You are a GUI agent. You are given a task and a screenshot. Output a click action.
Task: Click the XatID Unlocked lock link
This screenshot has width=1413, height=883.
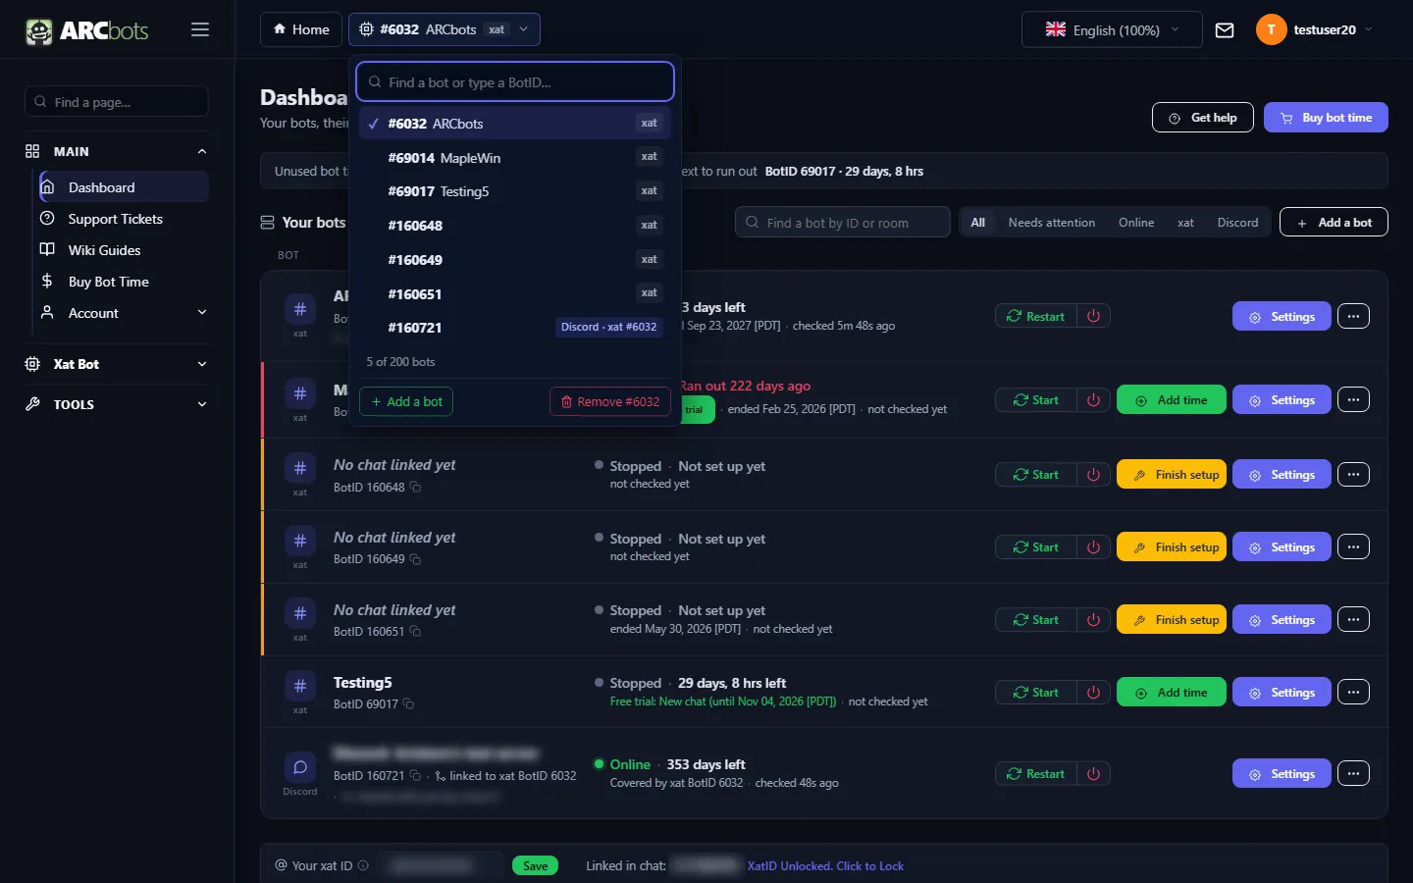tap(825, 866)
